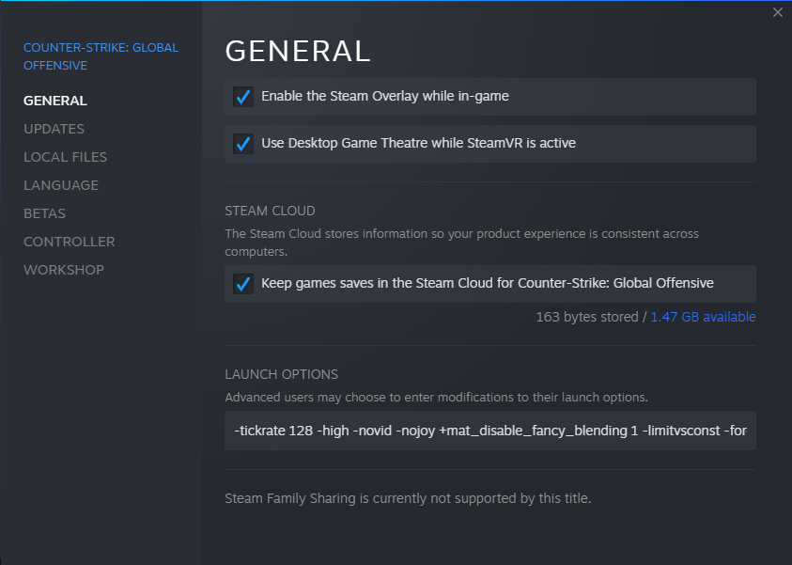
Task: Select BETAS in the sidebar
Action: click(x=44, y=213)
